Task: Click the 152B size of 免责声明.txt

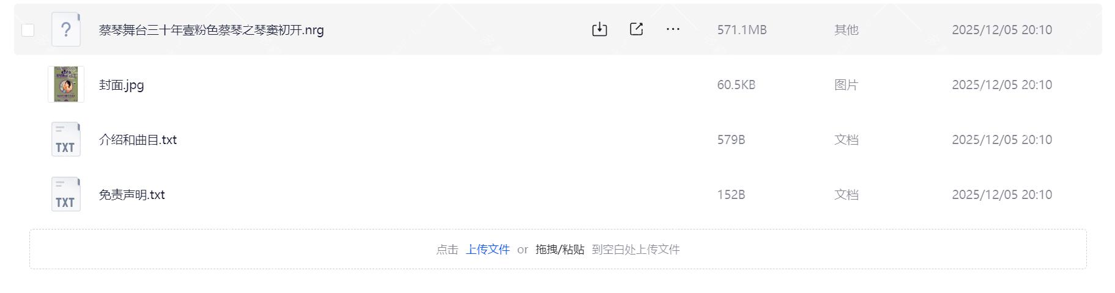Action: click(x=731, y=195)
